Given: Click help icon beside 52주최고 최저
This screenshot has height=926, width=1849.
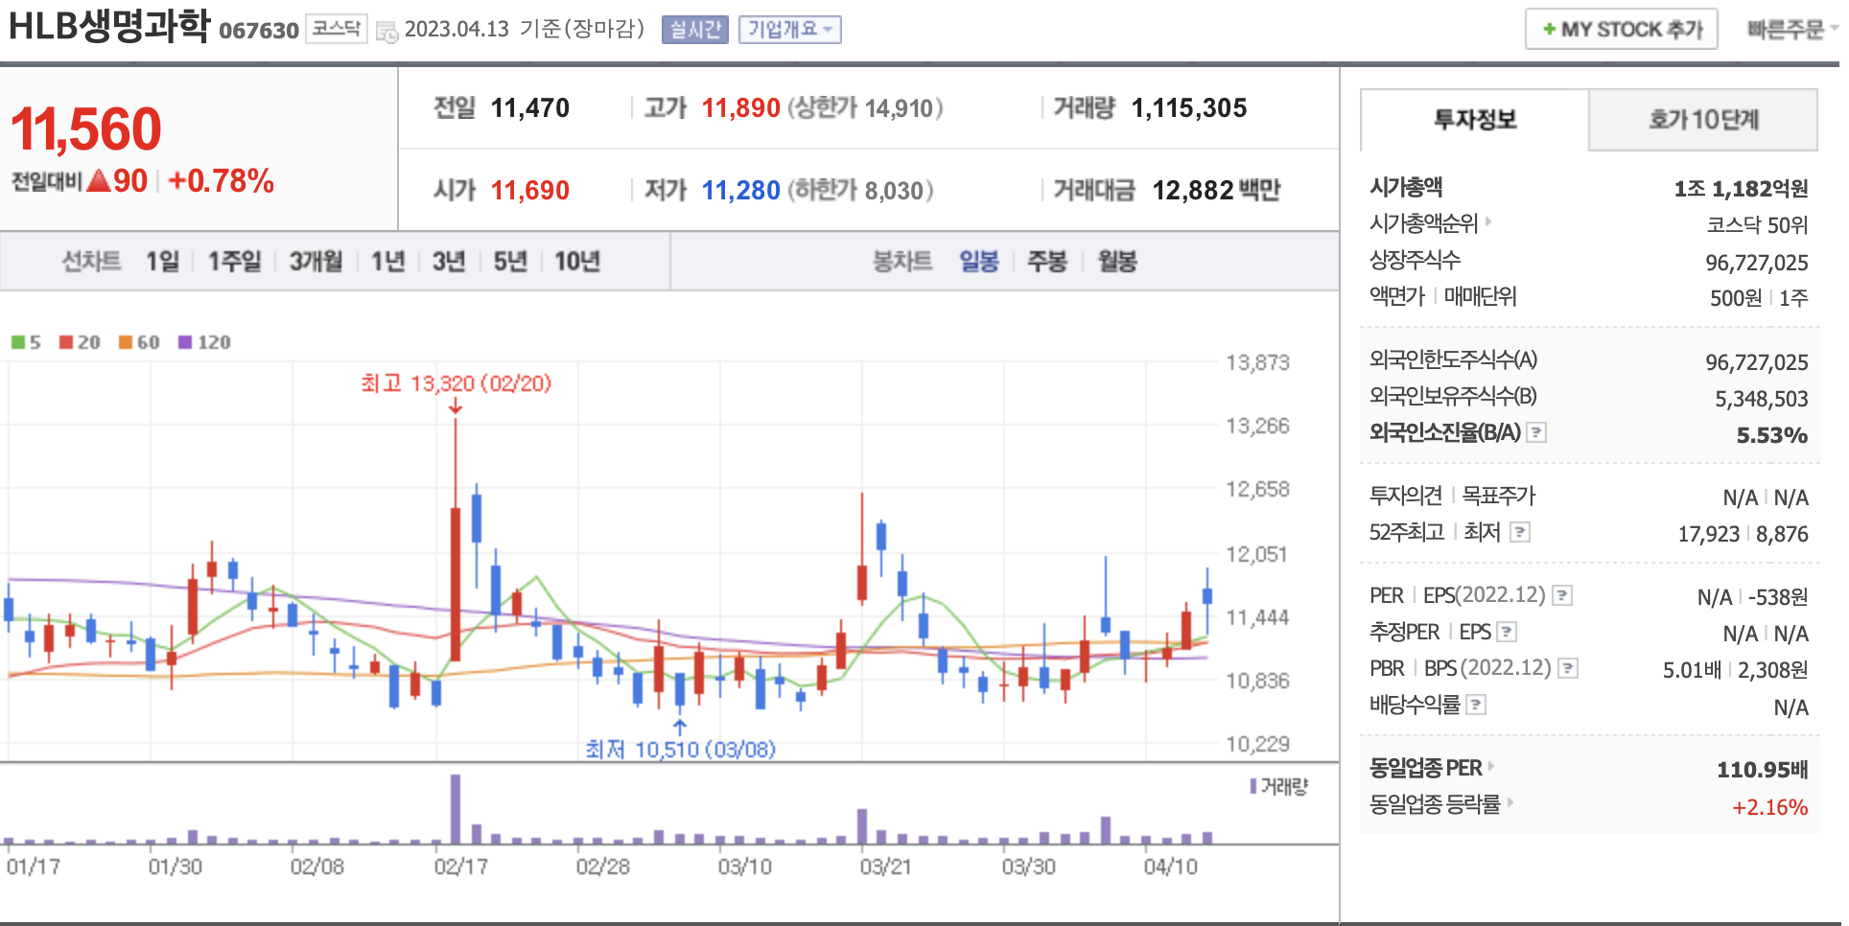Looking at the screenshot, I should (x=1520, y=532).
